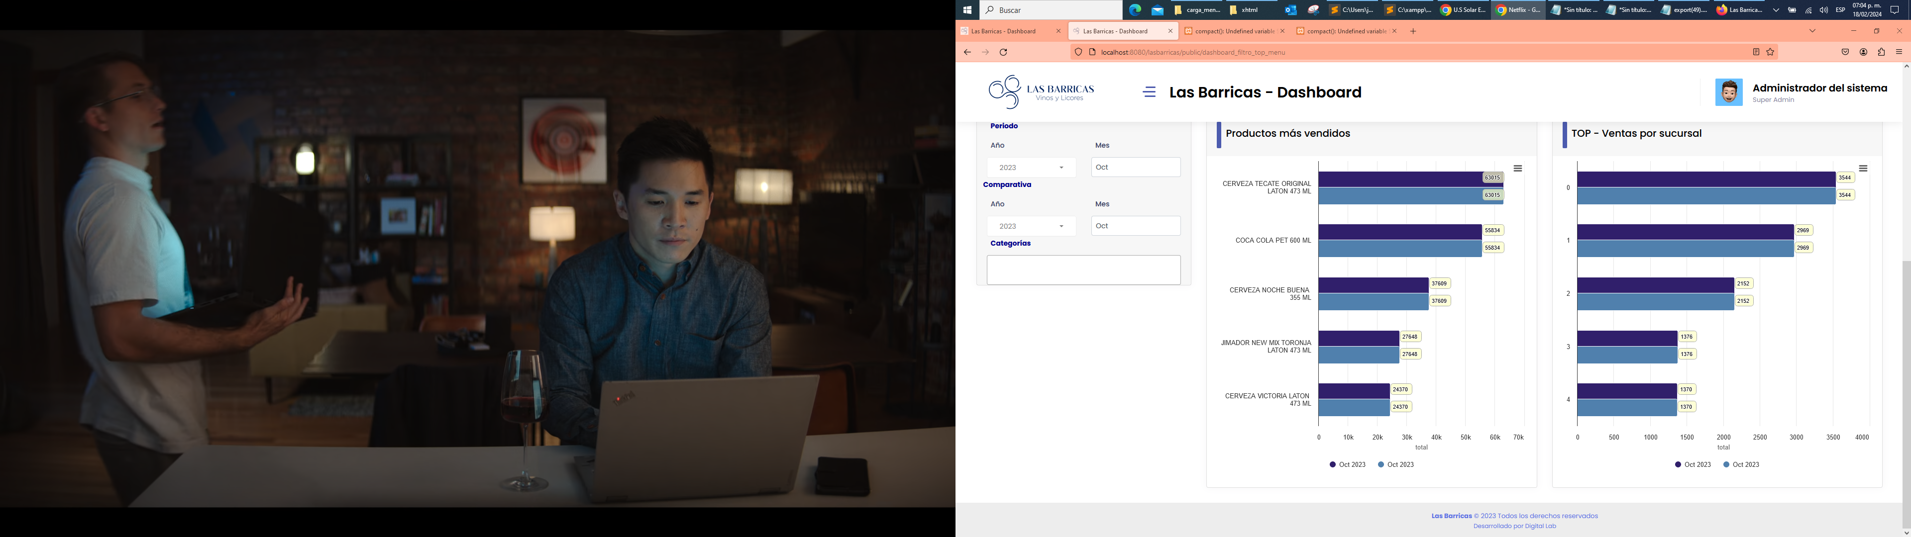Open the Firefox extensions puzzle icon
The width and height of the screenshot is (1911, 537).
tap(1881, 52)
